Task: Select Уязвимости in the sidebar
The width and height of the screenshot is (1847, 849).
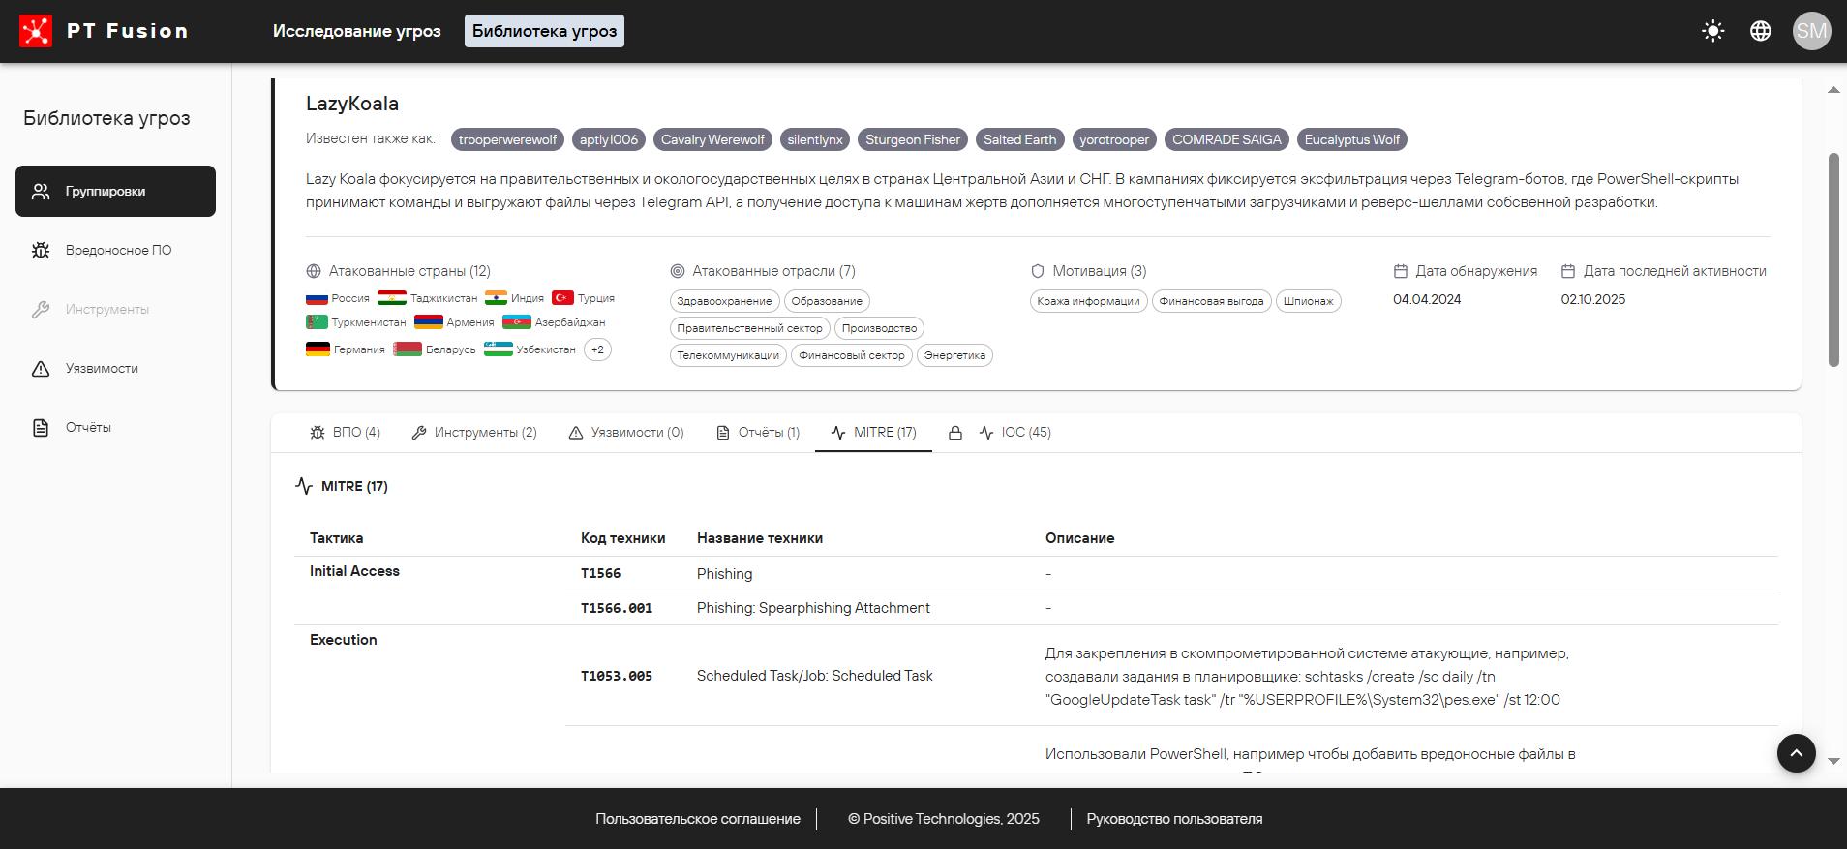Action: click(102, 369)
